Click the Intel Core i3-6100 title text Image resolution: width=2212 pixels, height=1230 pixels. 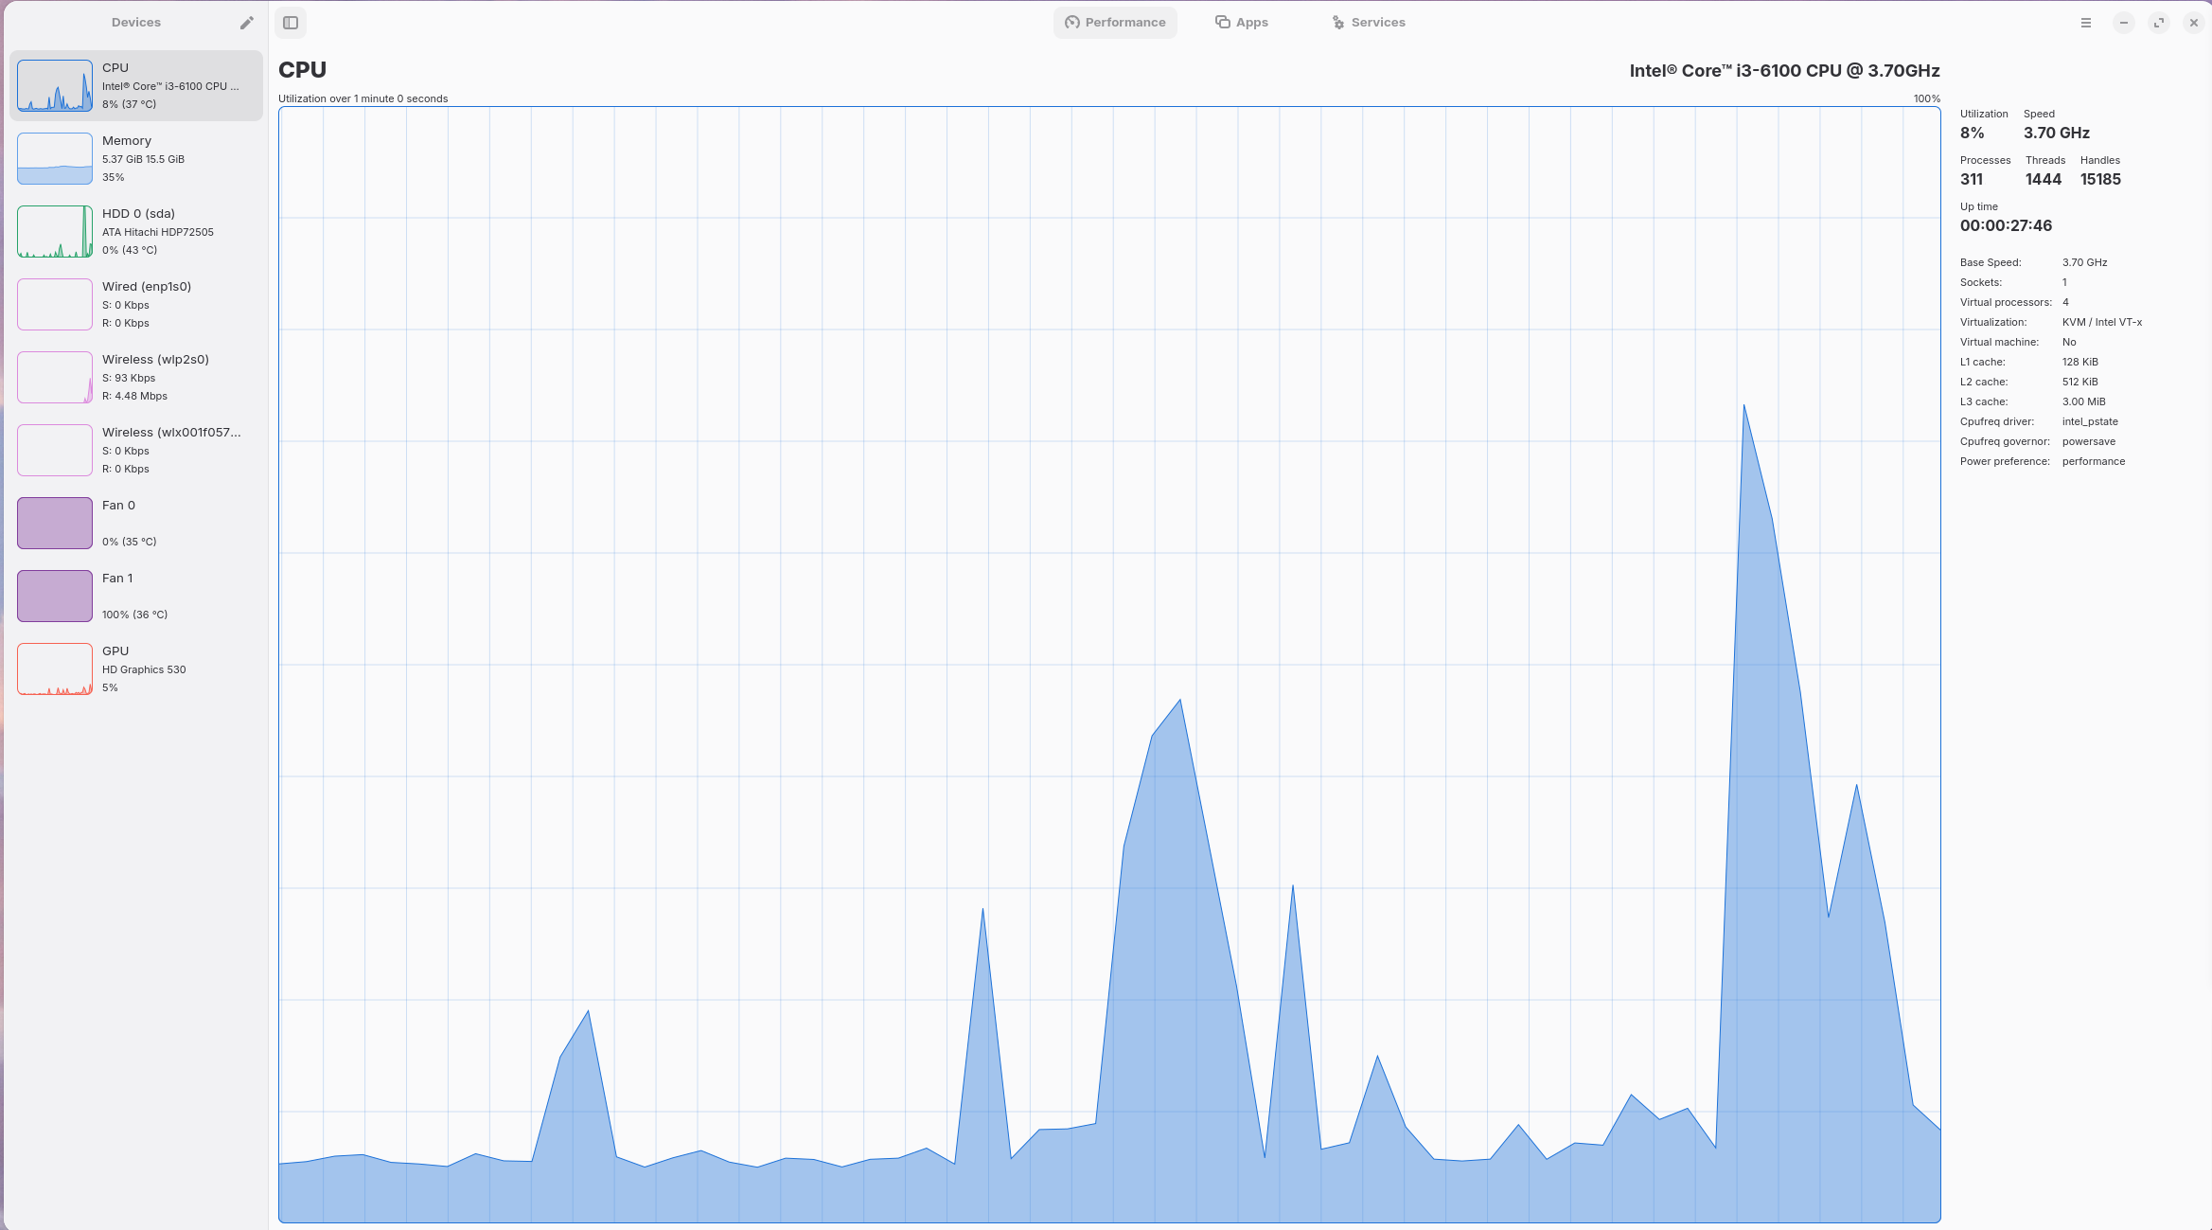point(1784,71)
